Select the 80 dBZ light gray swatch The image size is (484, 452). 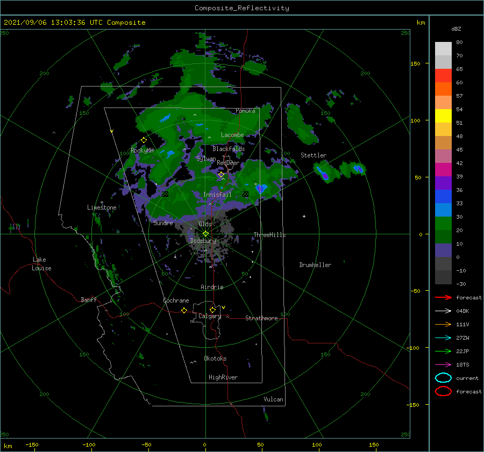(443, 48)
